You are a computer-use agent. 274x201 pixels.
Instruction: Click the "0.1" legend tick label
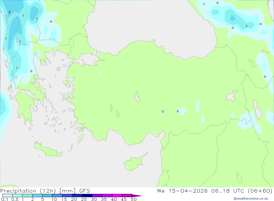pyautogui.click(x=5, y=199)
